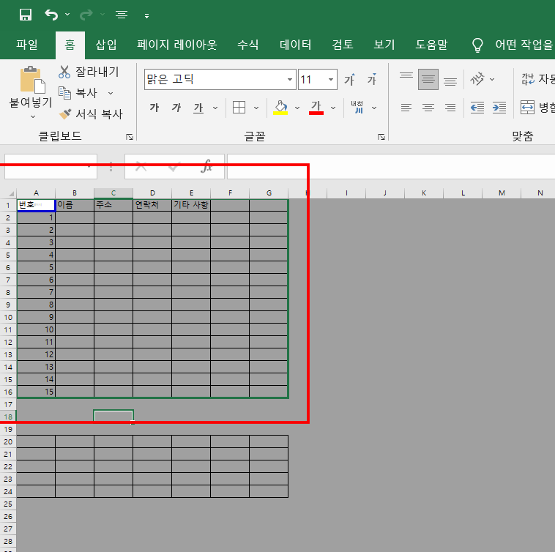Image resolution: width=555 pixels, height=552 pixels.
Task: Click the center align icon
Action: click(428, 108)
